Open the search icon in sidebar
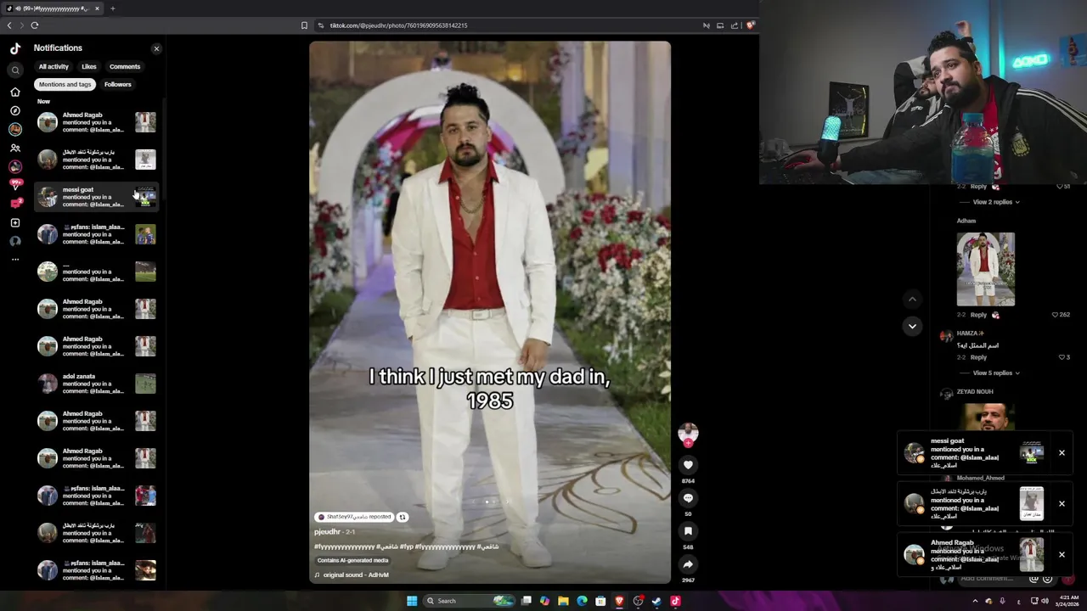This screenshot has height=611, width=1087. (15, 70)
